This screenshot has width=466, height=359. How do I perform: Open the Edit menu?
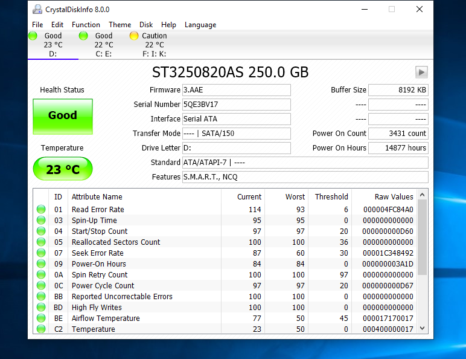click(x=57, y=25)
